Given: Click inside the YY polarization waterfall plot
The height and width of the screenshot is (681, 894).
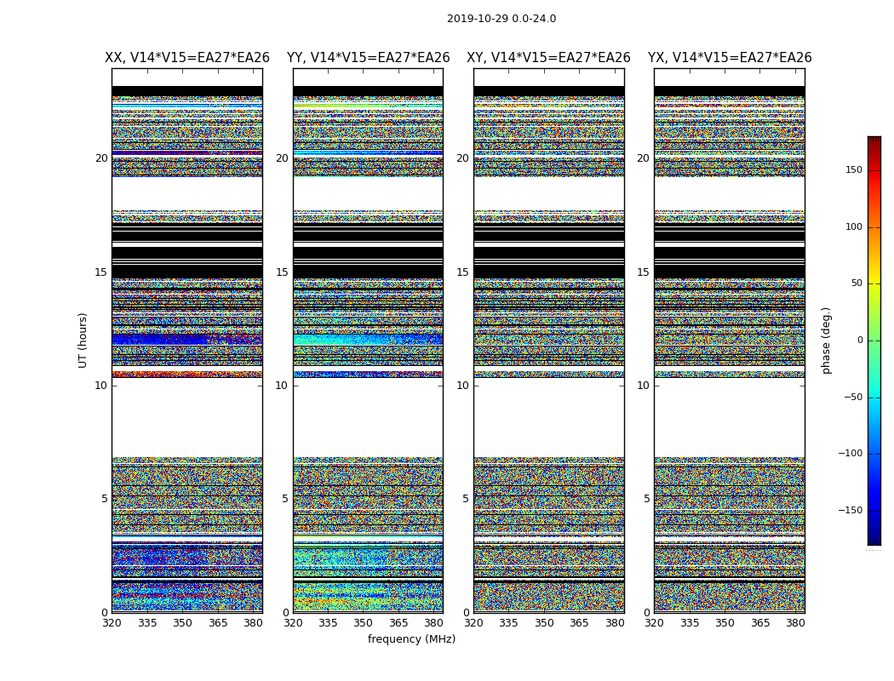Looking at the screenshot, I should (369, 340).
